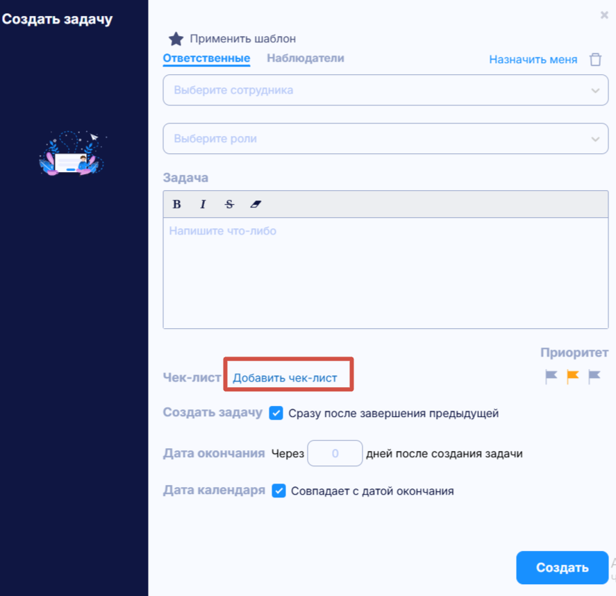The image size is (616, 596).
Task: Select the last gray priority flag
Action: [594, 376]
